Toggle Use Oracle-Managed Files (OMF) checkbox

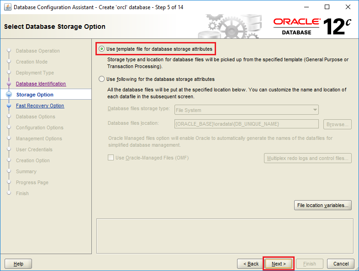pos(111,158)
